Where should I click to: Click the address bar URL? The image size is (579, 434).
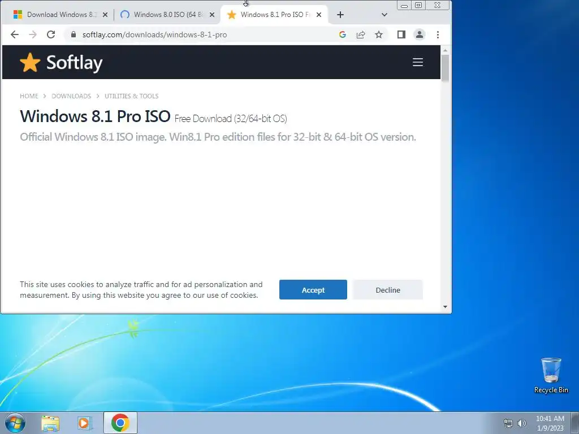(155, 34)
